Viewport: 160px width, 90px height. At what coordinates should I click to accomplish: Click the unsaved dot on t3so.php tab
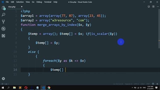click(22, 7)
